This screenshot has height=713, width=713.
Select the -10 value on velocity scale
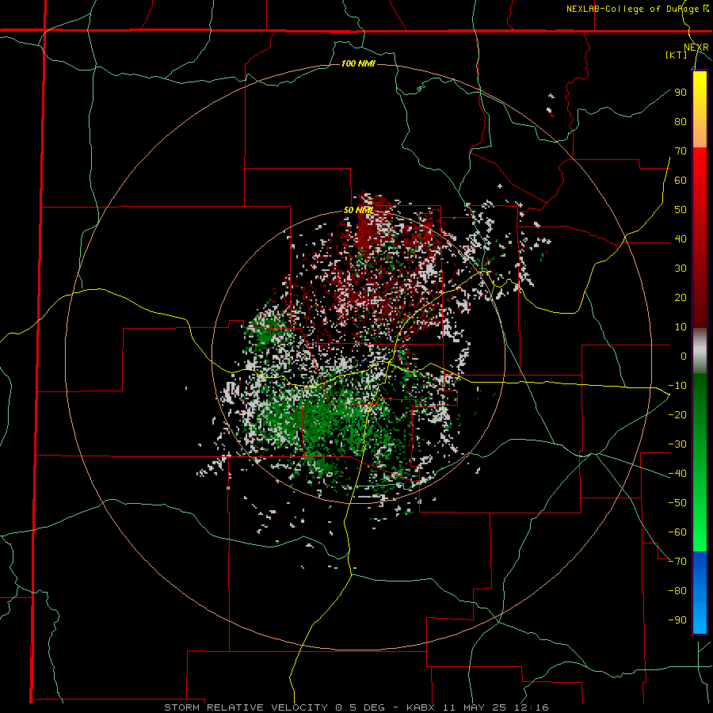tap(677, 386)
